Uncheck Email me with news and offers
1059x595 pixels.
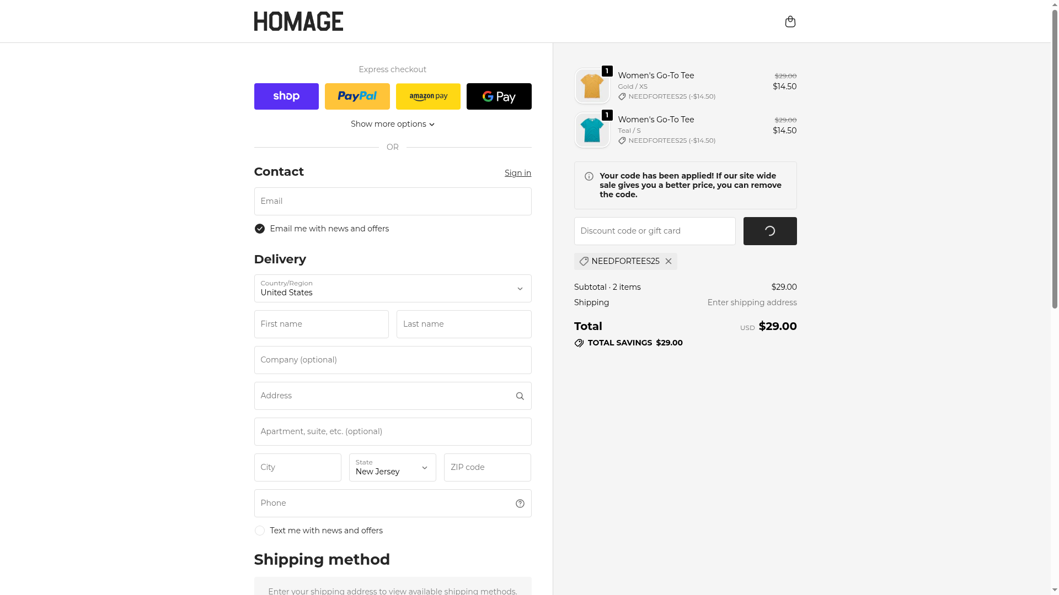click(260, 229)
